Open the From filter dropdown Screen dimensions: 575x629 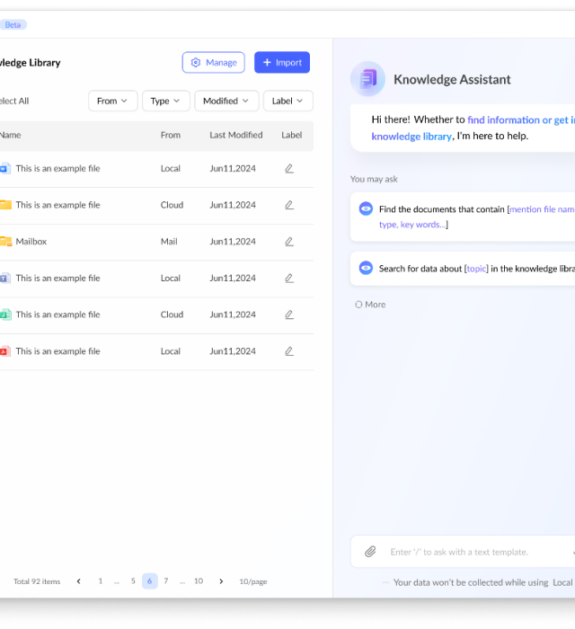pos(112,101)
